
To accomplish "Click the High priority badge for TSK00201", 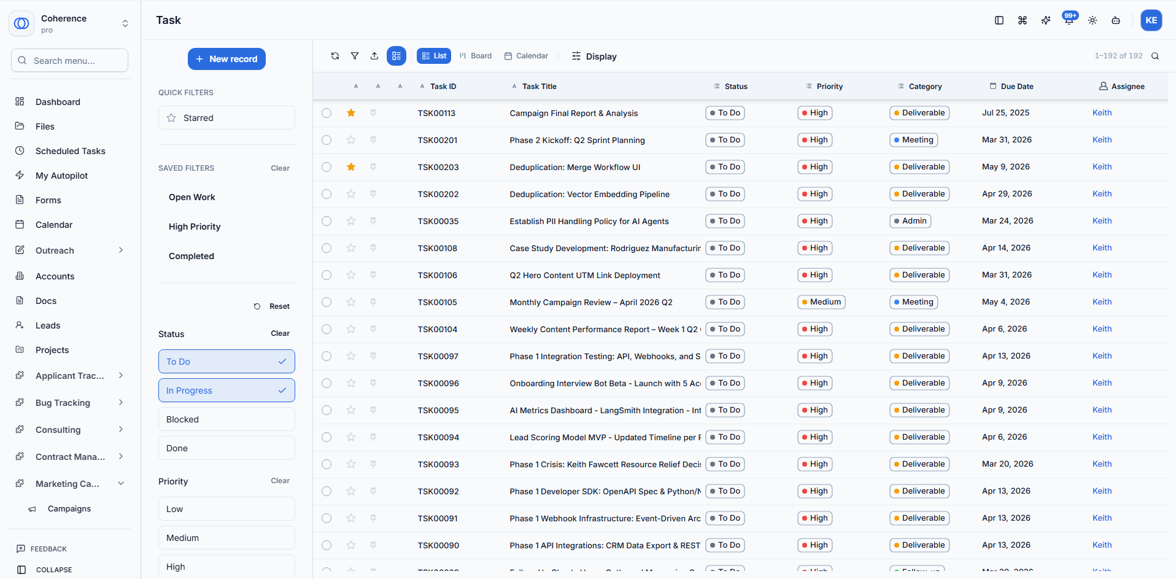I will click(814, 140).
